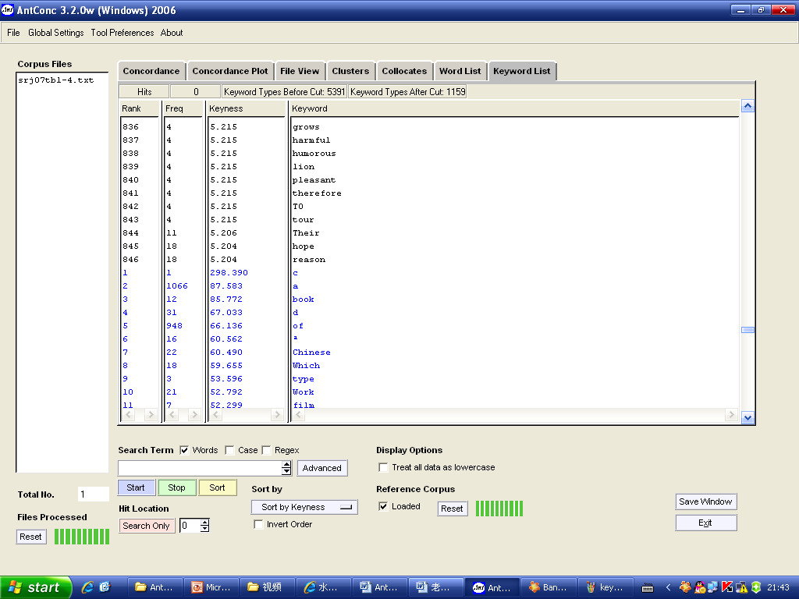Open the File menu

tap(13, 33)
